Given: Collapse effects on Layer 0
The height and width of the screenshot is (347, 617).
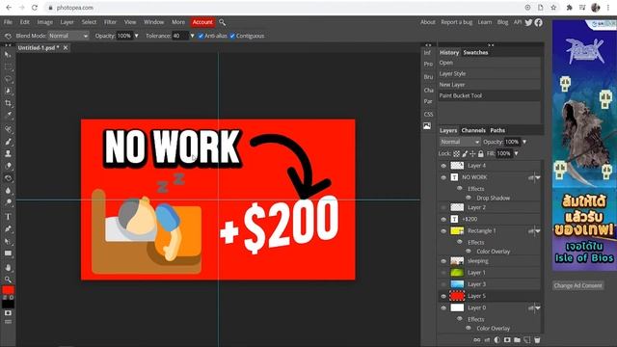Looking at the screenshot, I should pyautogui.click(x=538, y=308).
